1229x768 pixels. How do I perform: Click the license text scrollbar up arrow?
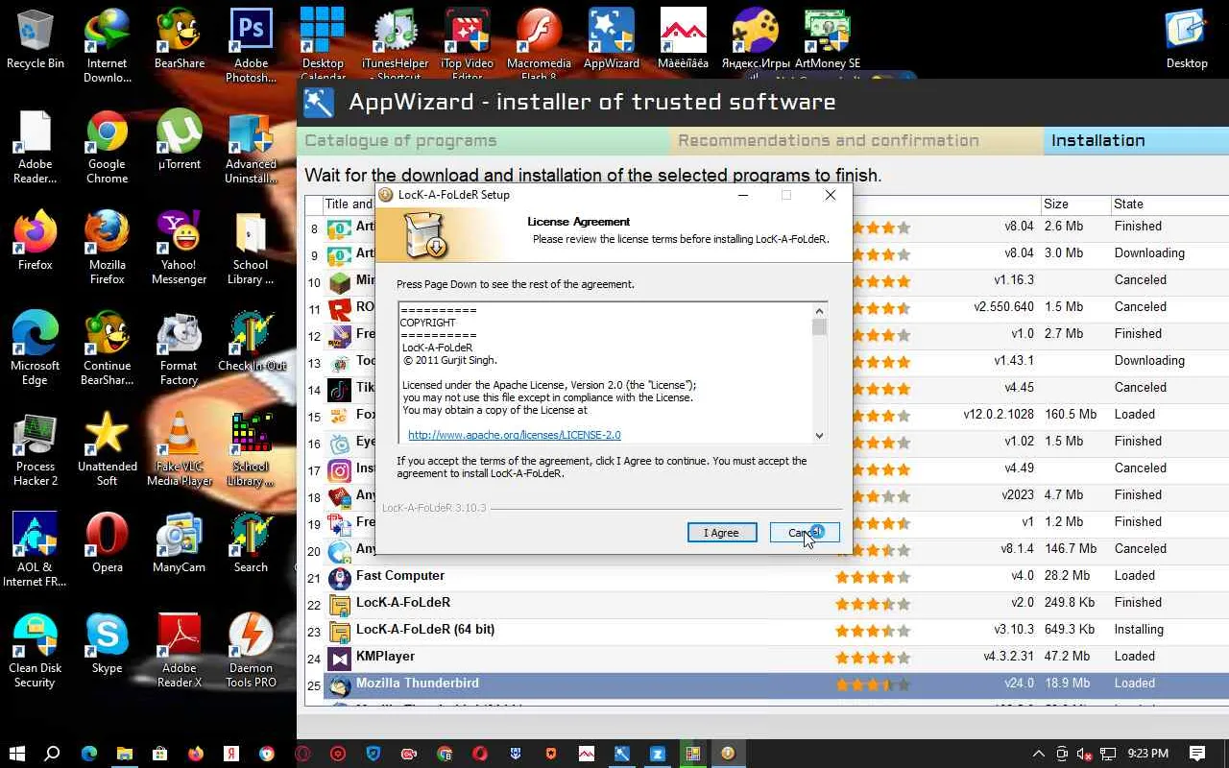pyautogui.click(x=819, y=310)
